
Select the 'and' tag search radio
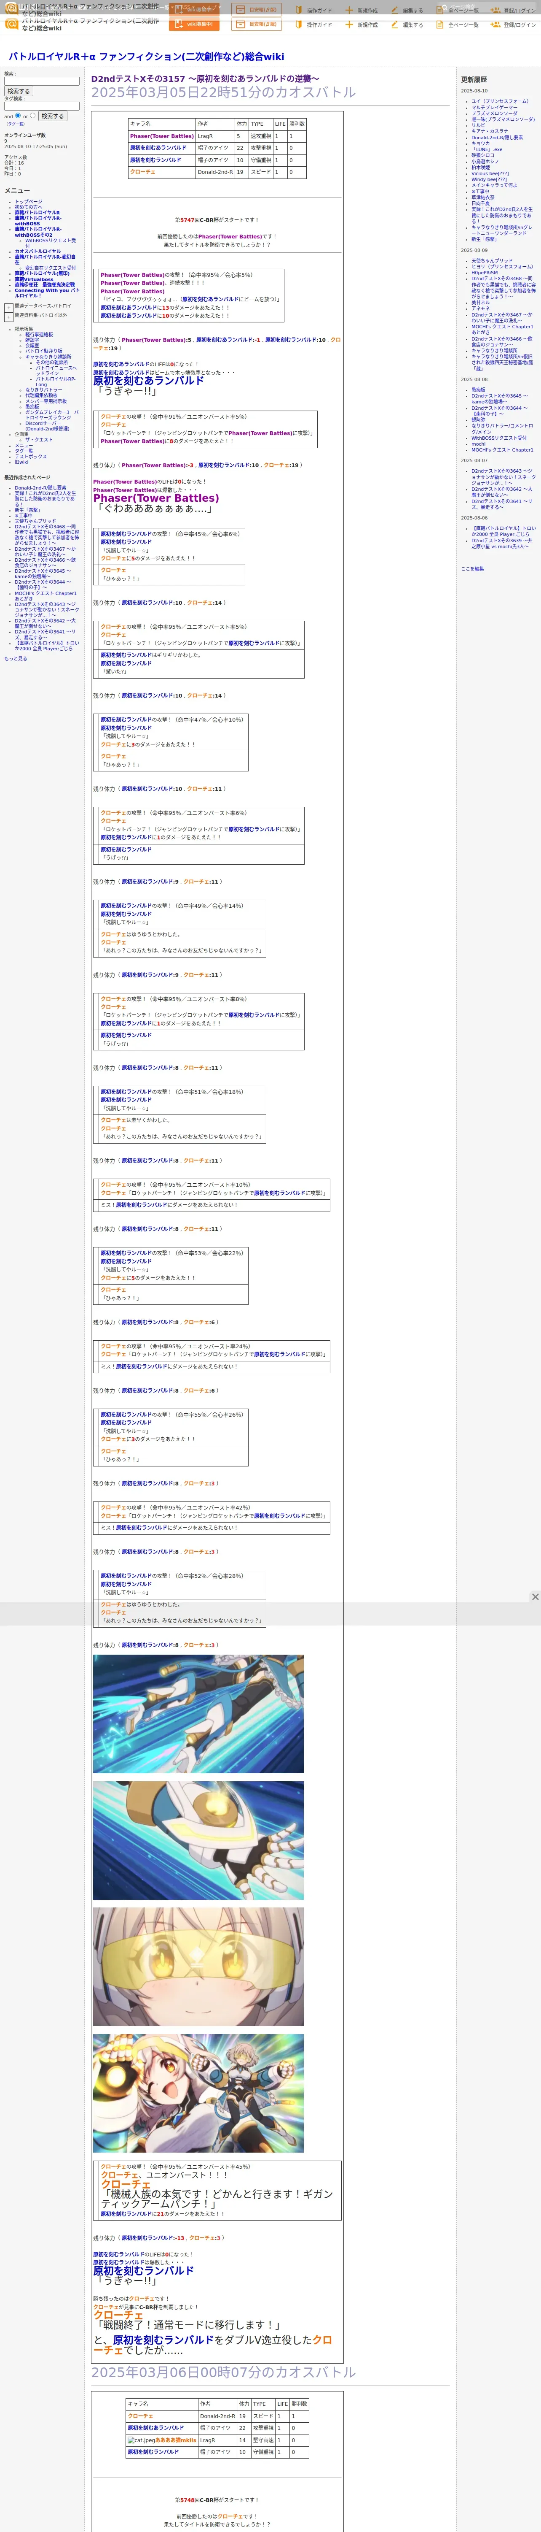click(x=18, y=115)
